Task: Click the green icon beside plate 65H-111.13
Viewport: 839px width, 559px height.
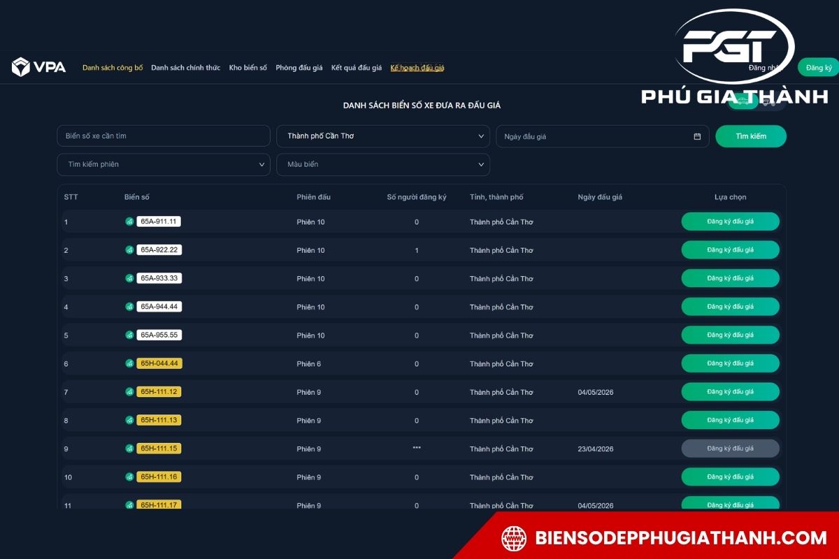Action: pos(129,421)
